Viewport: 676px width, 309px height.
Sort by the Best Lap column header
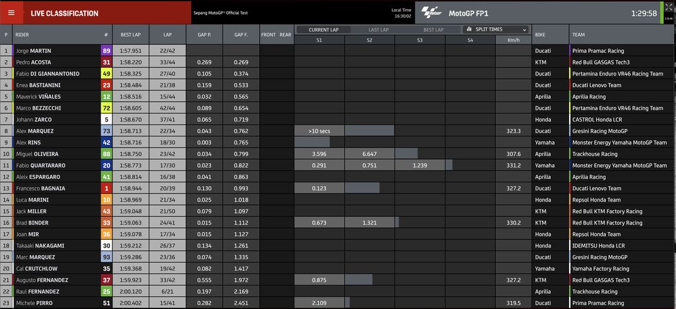131,35
